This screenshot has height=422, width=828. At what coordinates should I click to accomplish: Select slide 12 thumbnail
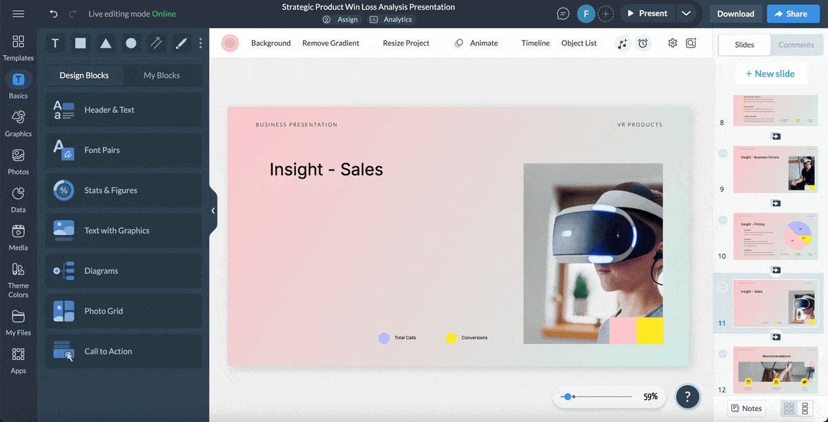click(776, 370)
